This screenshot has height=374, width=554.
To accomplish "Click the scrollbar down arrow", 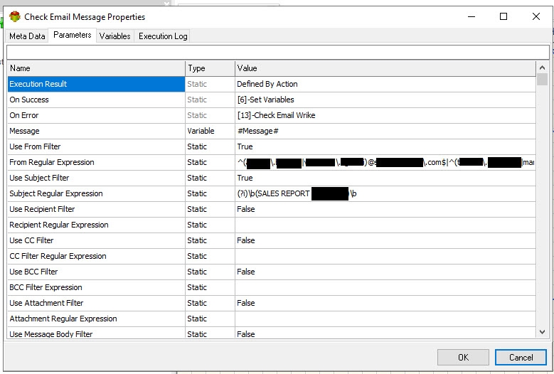I will coord(542,332).
